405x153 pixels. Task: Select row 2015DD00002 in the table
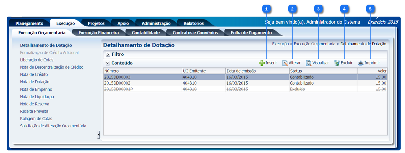[117, 83]
